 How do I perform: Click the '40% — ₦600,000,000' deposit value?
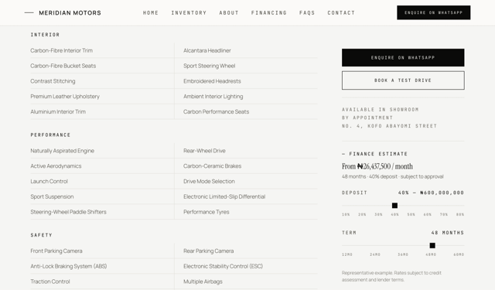pyautogui.click(x=431, y=193)
